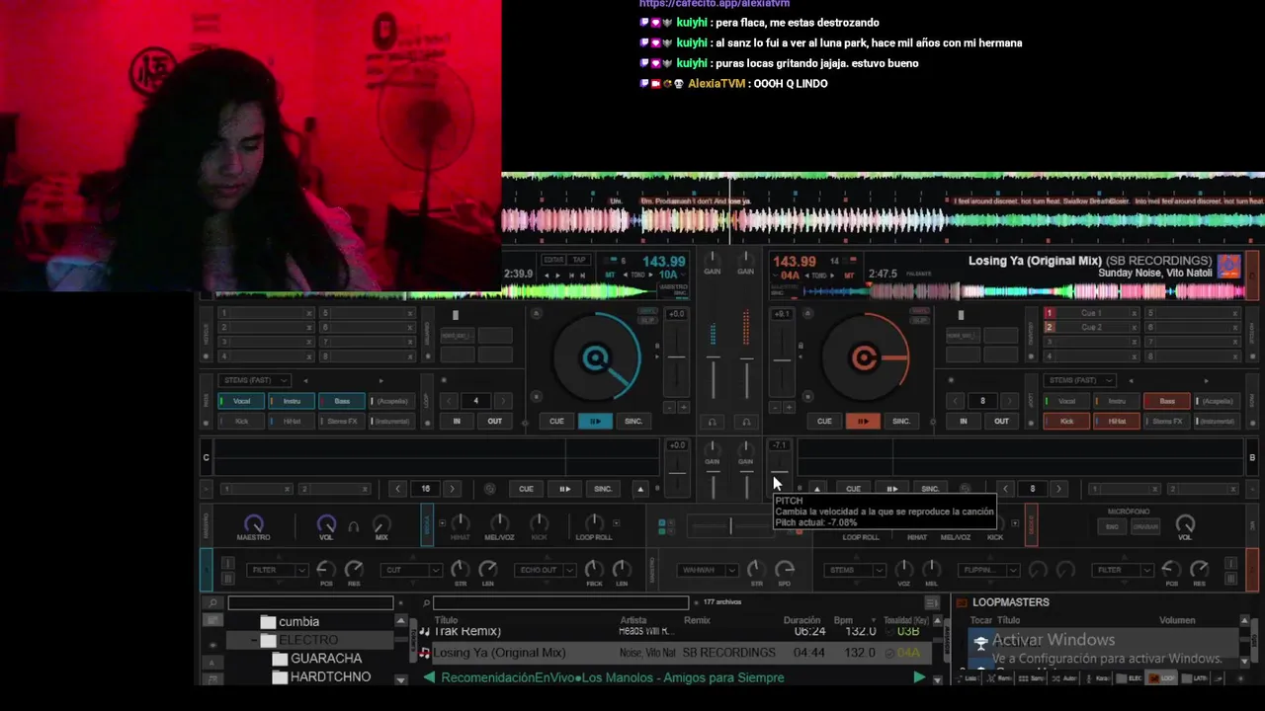Image resolution: width=1265 pixels, height=711 pixels.
Task: Click the file search input field
Action: point(561,602)
